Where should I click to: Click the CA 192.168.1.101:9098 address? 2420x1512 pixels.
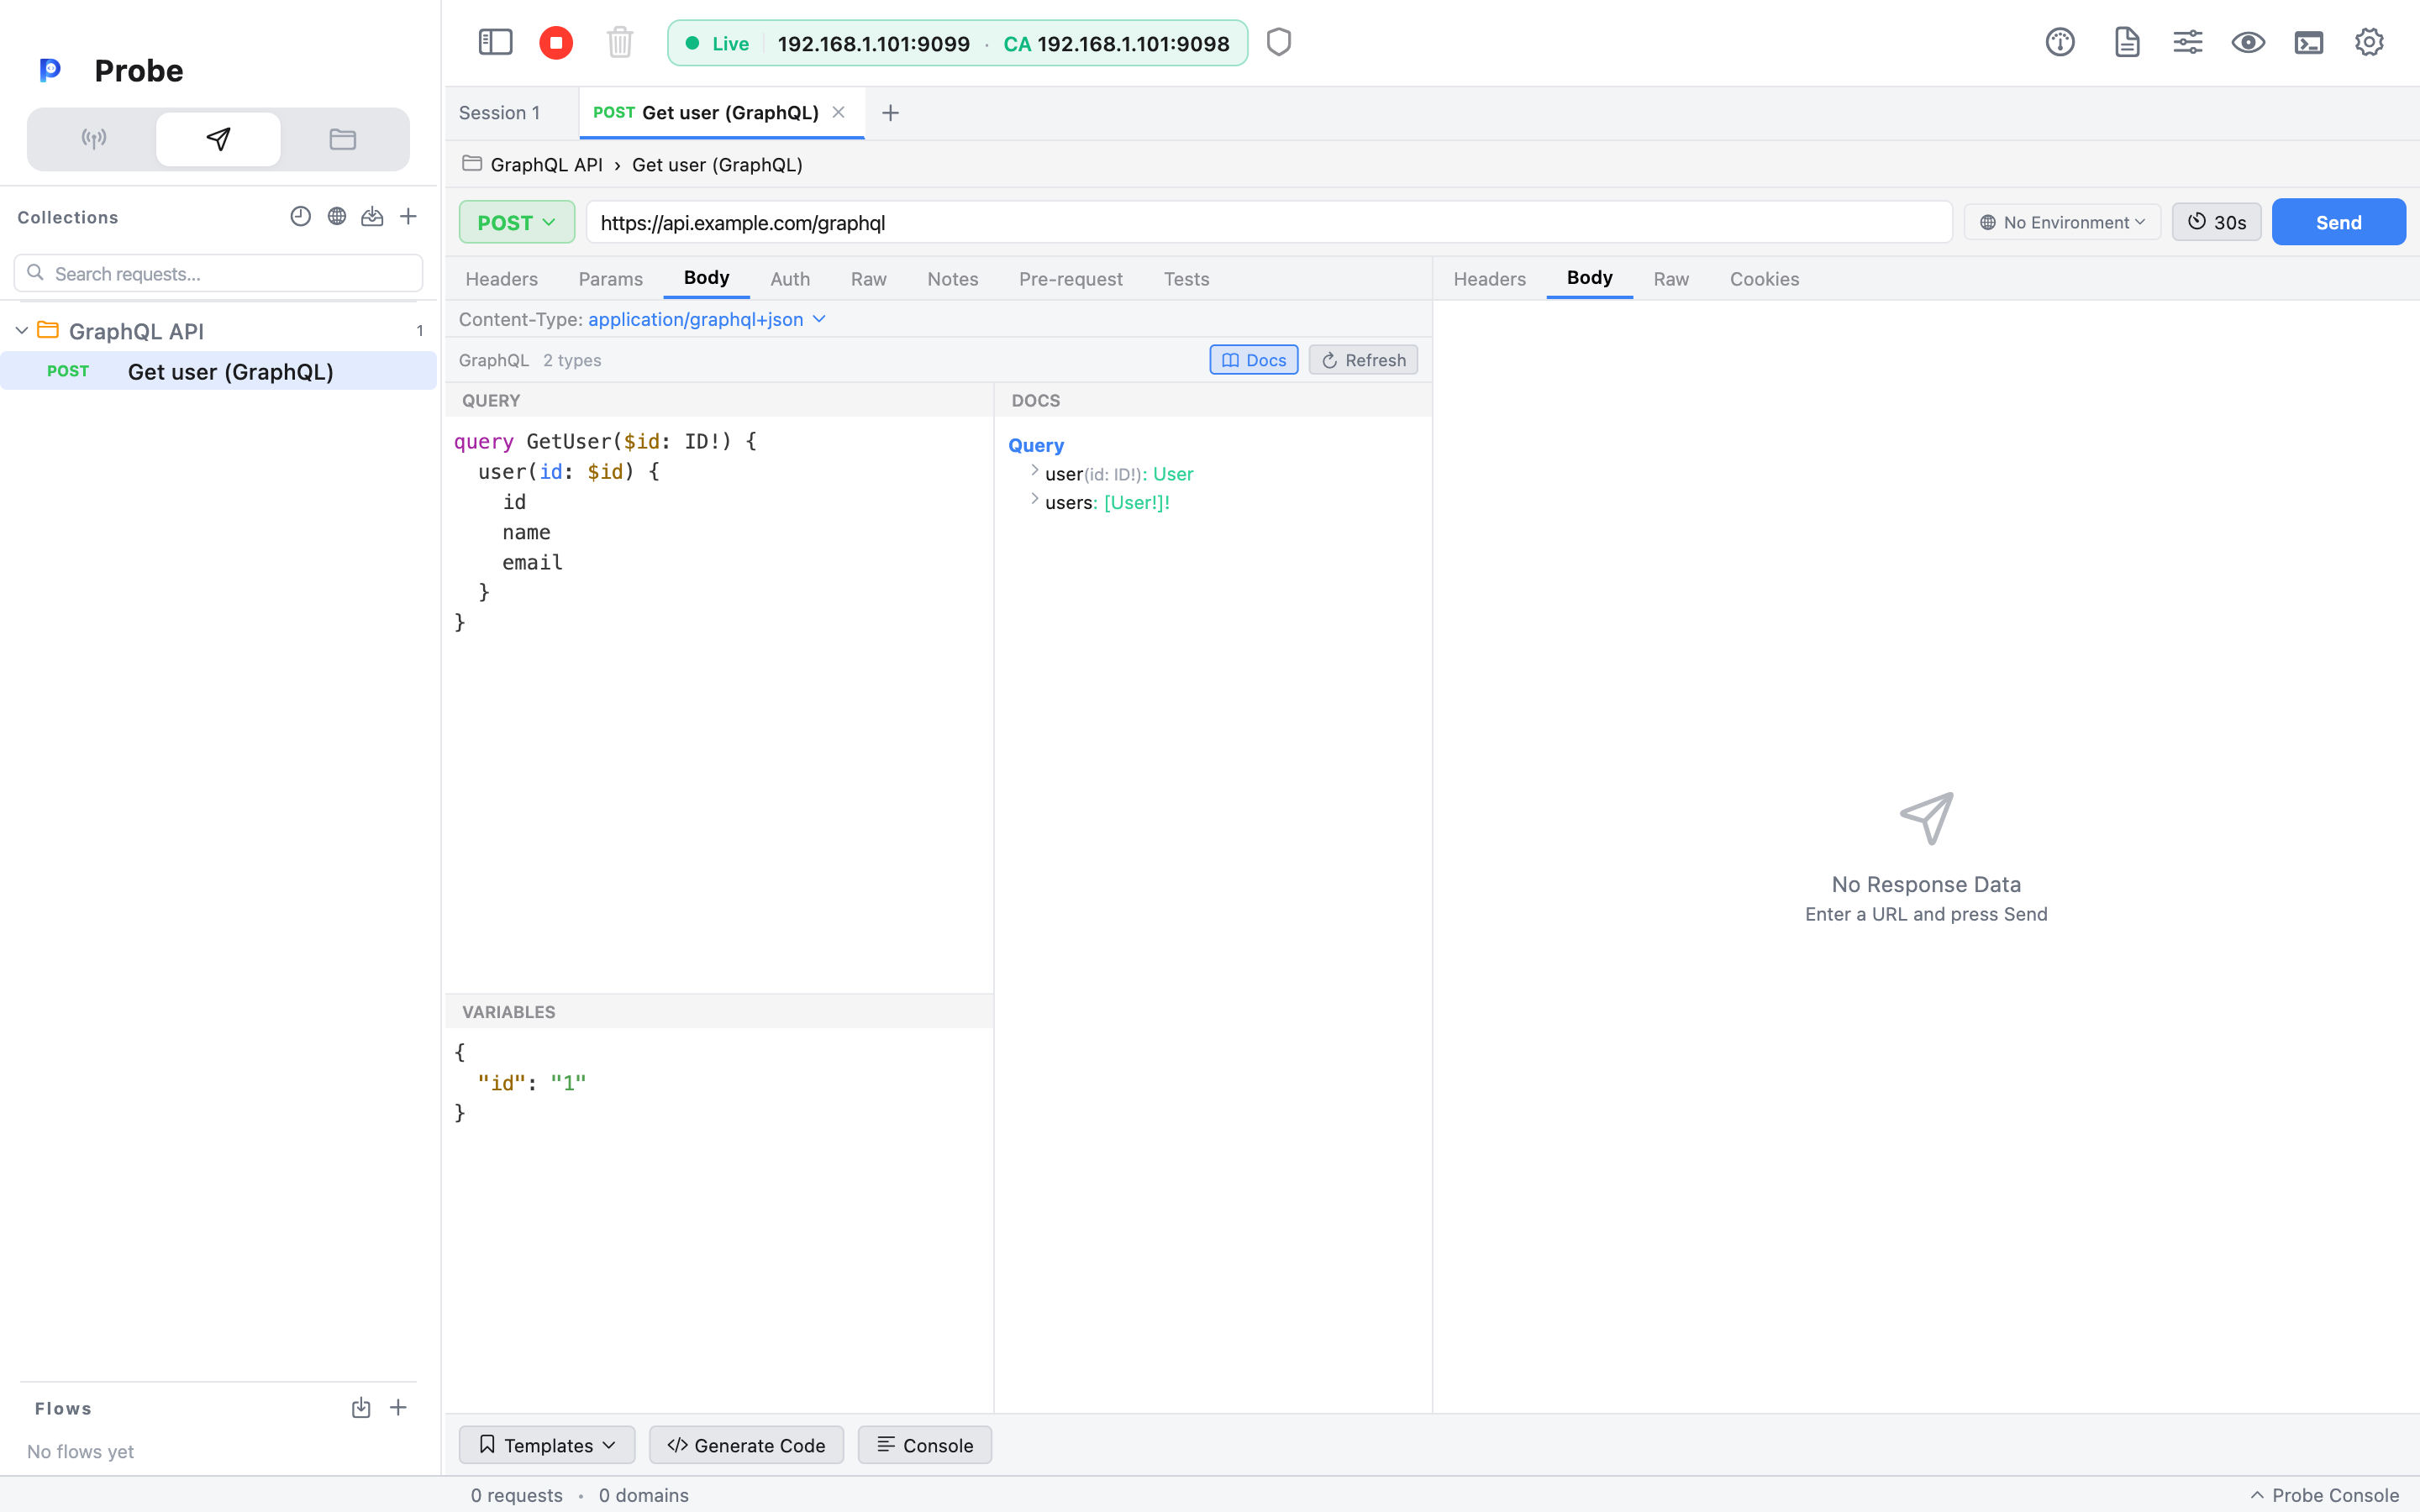[1116, 43]
